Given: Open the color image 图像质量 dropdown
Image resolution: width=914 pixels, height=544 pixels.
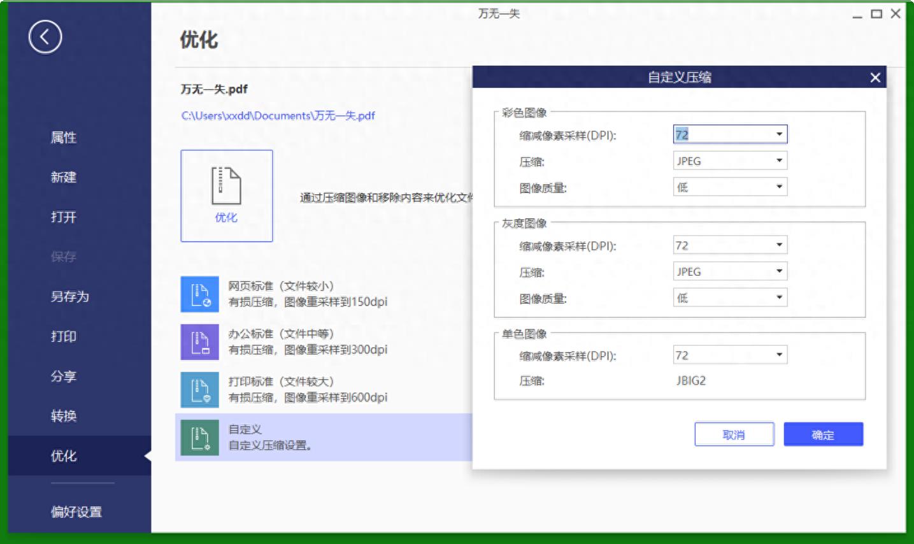Looking at the screenshot, I should click(730, 187).
